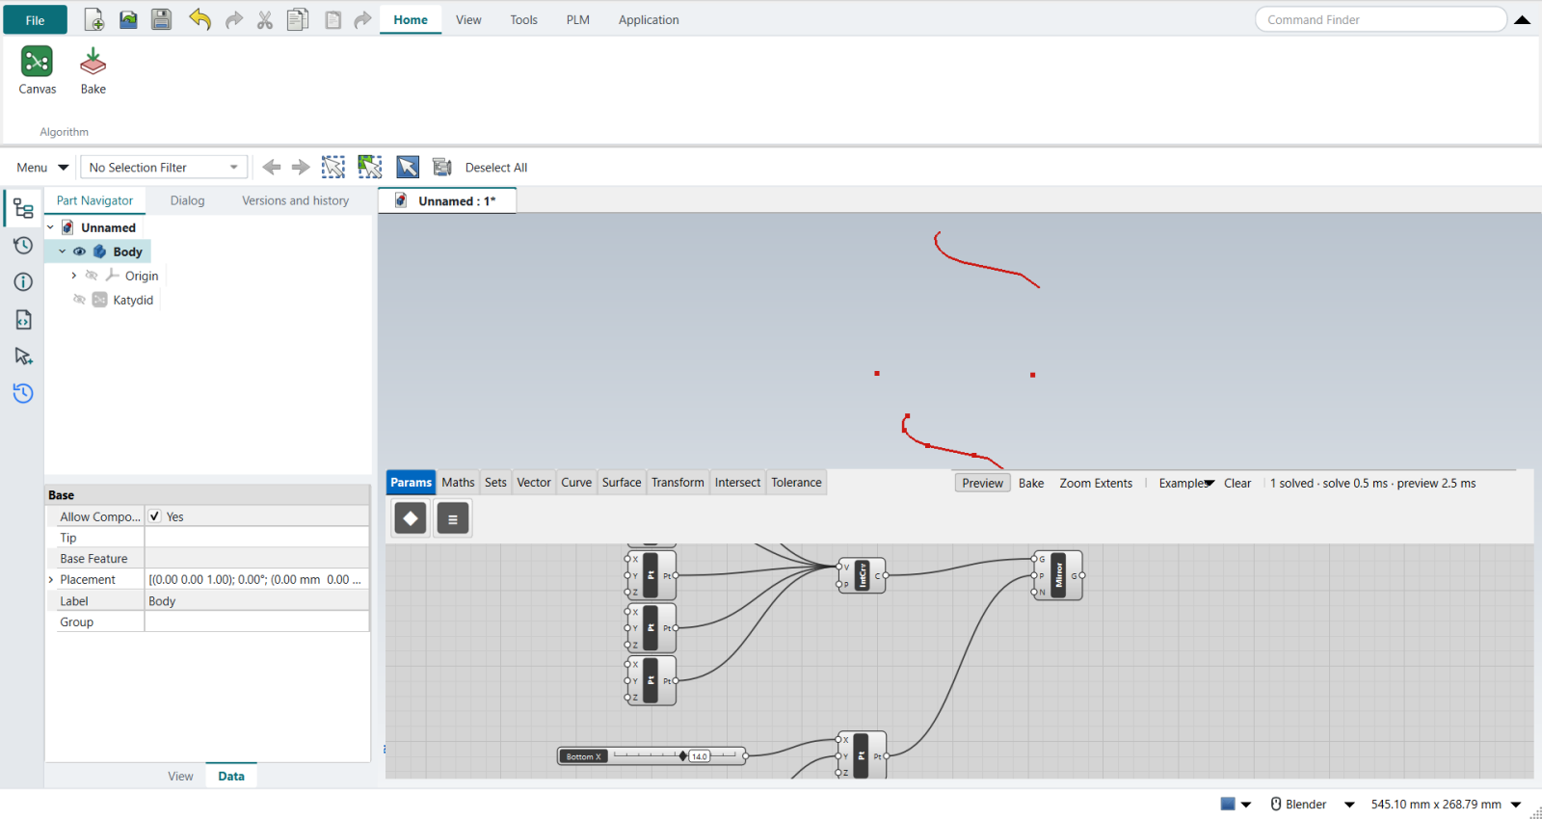1542x819 pixels.
Task: Toggle visibility eye of Body
Action: coord(80,251)
